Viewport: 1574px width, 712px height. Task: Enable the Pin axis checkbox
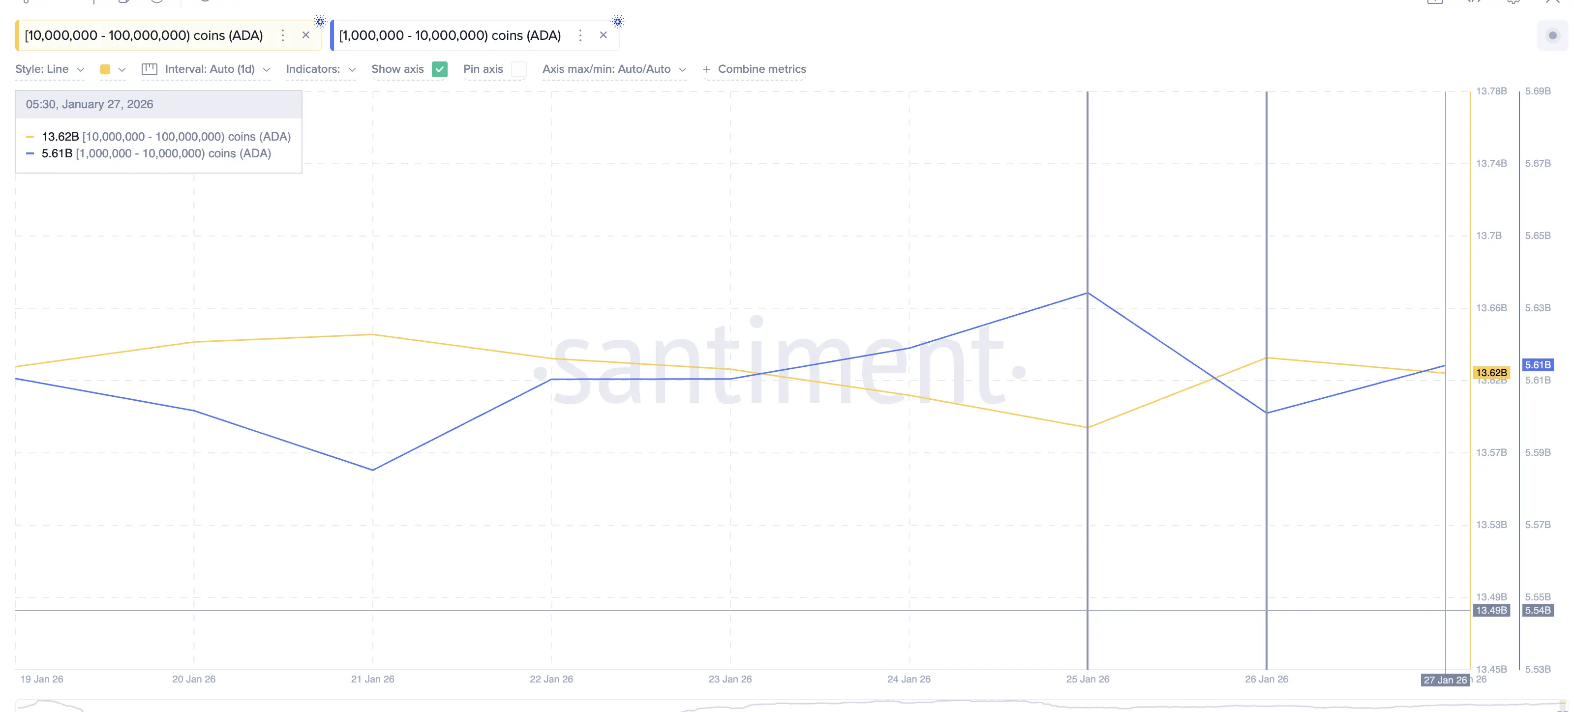519,70
